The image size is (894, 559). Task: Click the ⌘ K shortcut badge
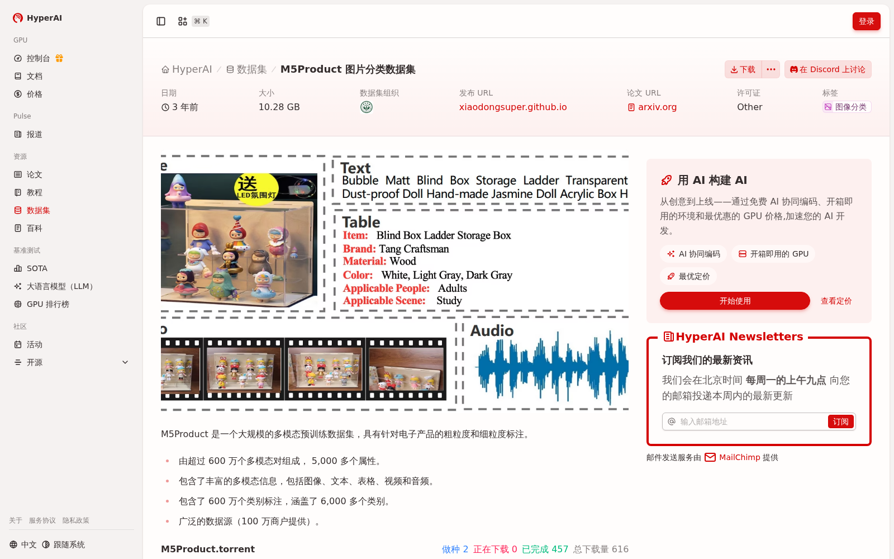(201, 21)
